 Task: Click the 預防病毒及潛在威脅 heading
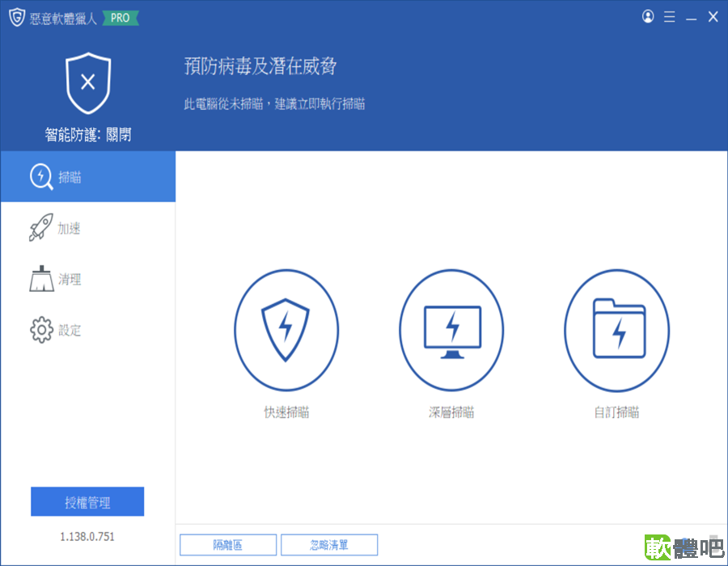coord(260,65)
